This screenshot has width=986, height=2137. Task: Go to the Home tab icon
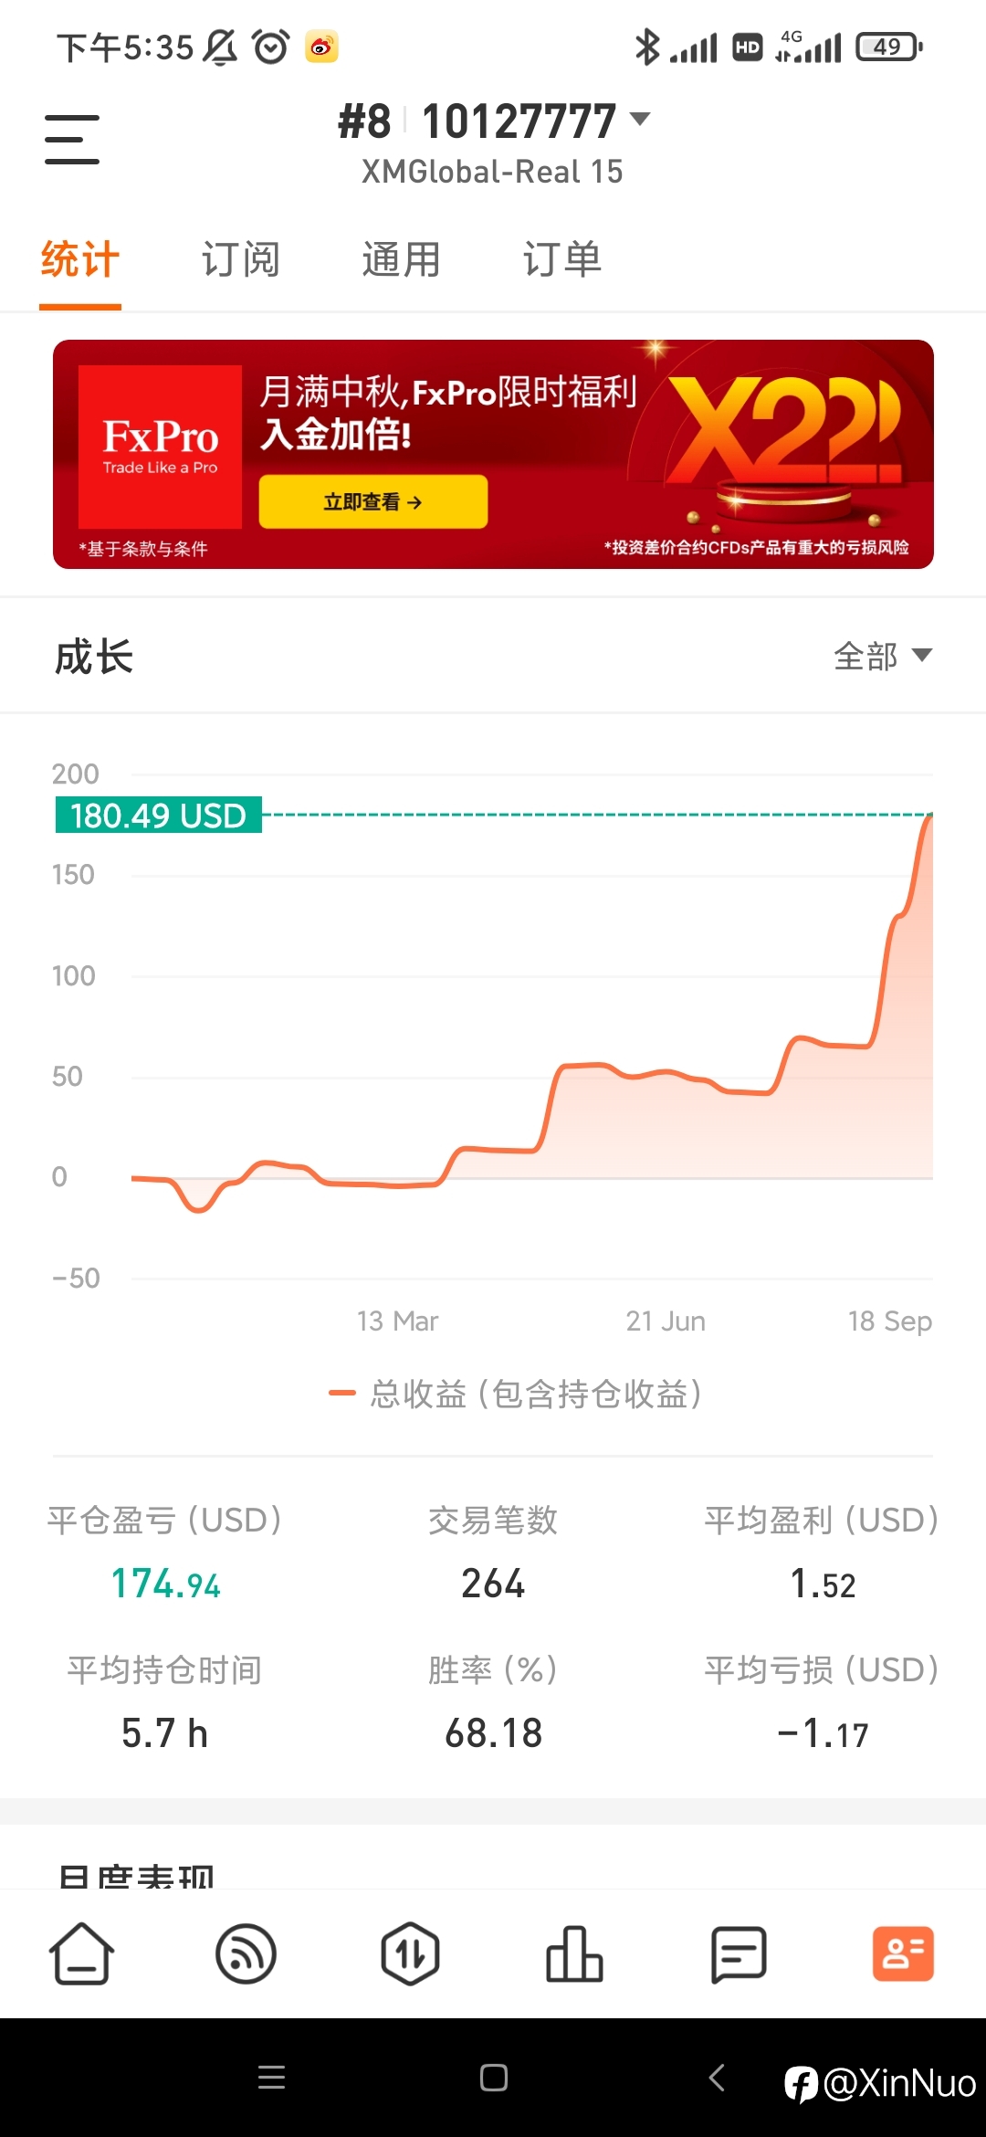point(81,1953)
